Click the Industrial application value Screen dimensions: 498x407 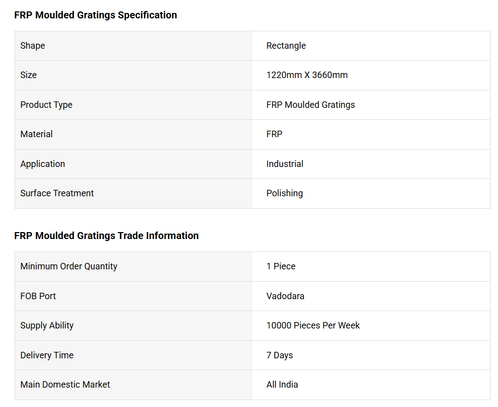pos(285,164)
